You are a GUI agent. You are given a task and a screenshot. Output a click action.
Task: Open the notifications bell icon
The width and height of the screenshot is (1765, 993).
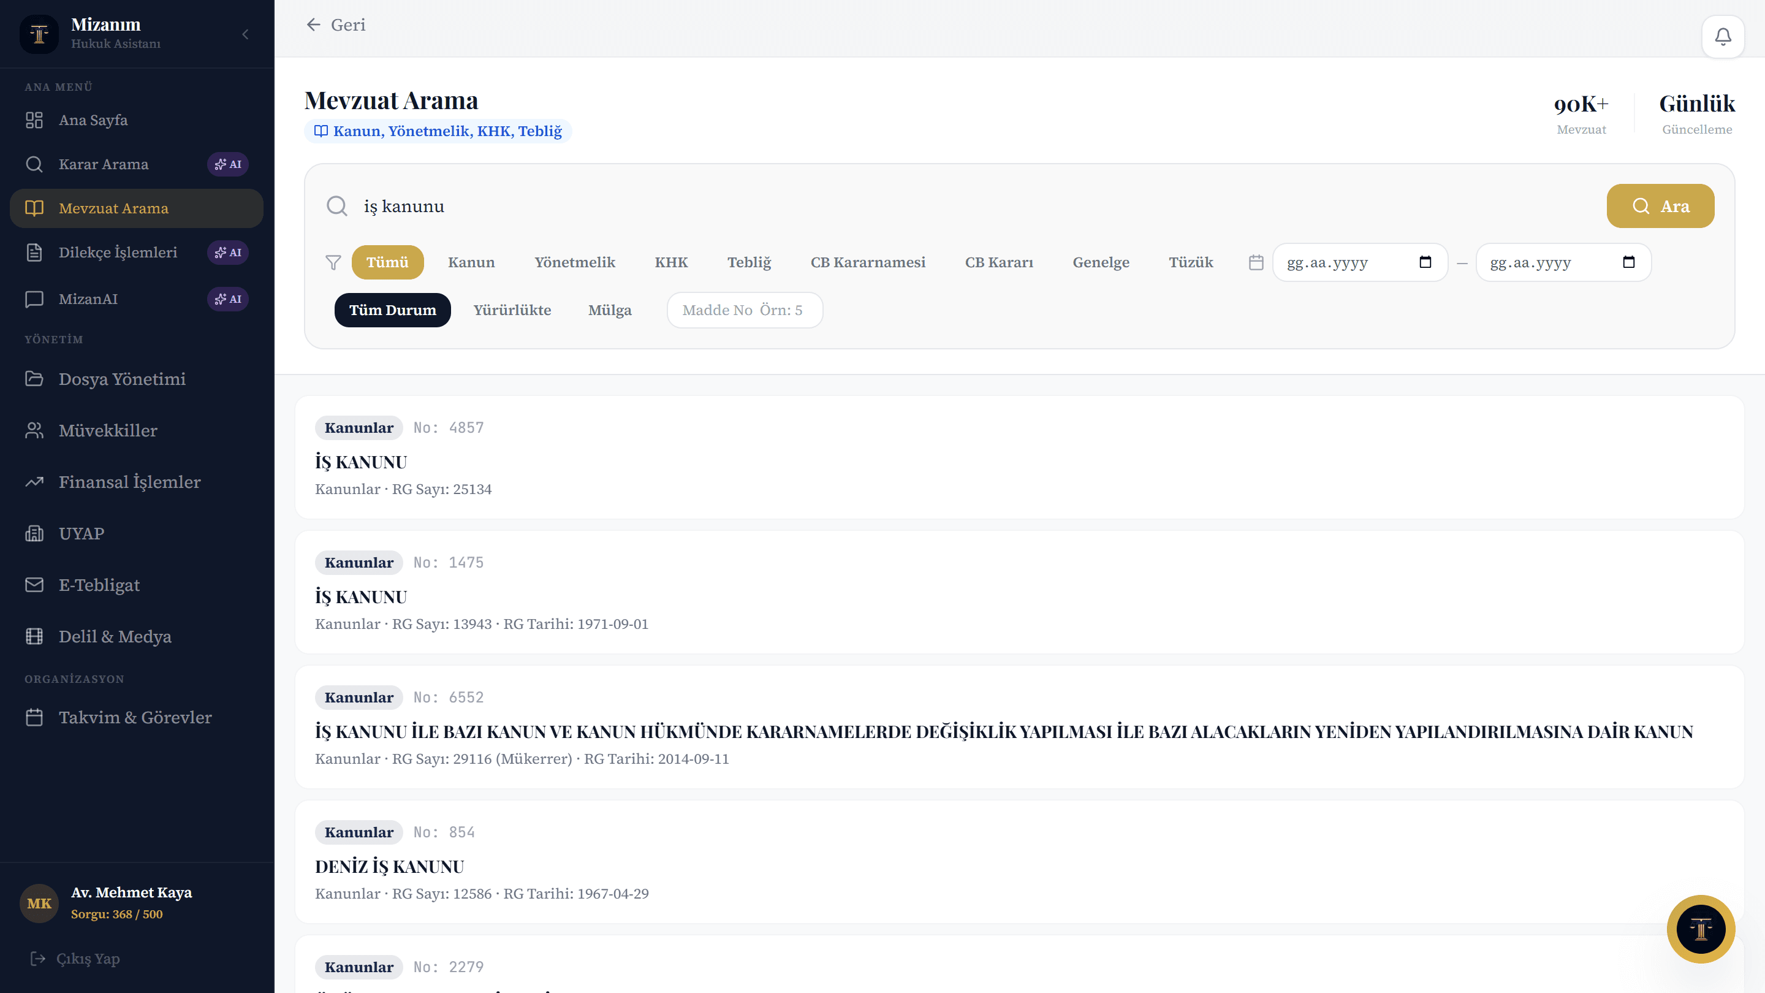[x=1723, y=36]
